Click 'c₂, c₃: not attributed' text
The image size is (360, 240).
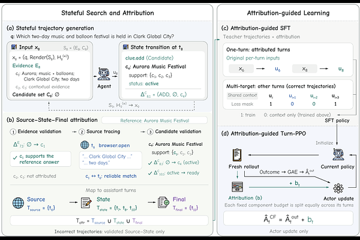tap(35, 176)
